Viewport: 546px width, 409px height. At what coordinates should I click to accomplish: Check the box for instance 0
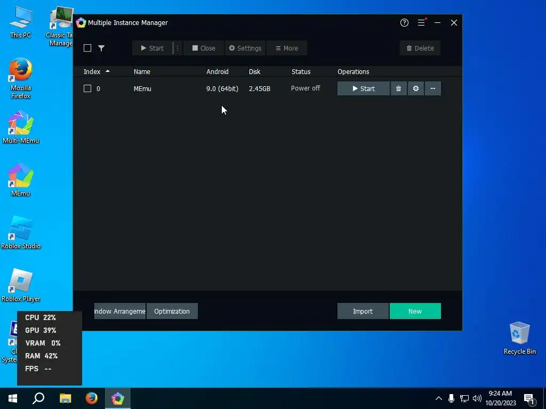[x=87, y=89]
